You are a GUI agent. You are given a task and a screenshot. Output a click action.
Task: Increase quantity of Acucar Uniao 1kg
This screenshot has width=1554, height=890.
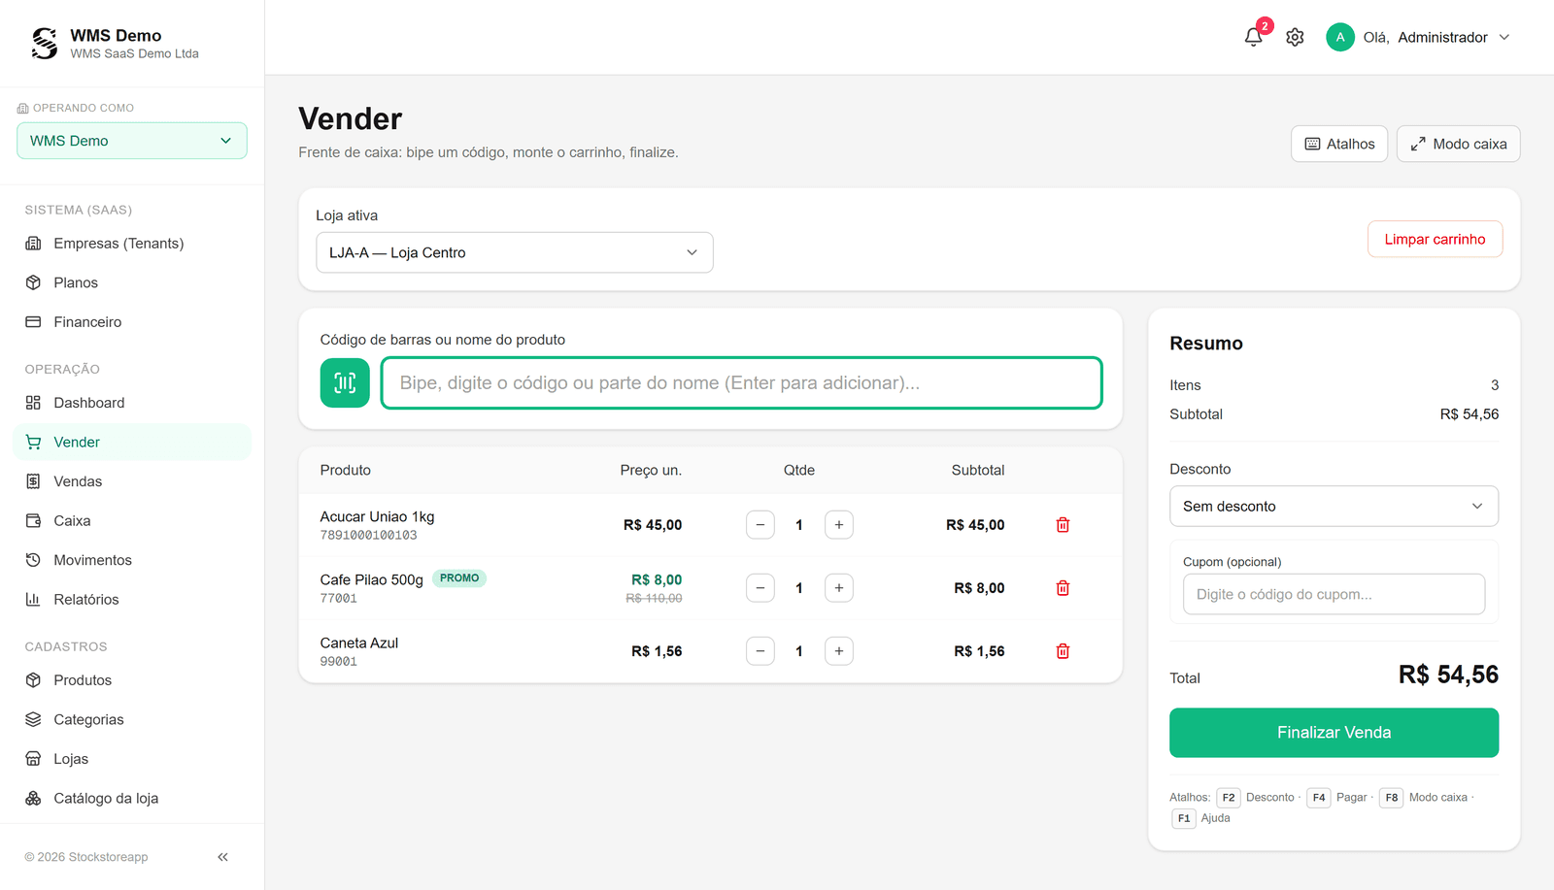click(x=839, y=525)
